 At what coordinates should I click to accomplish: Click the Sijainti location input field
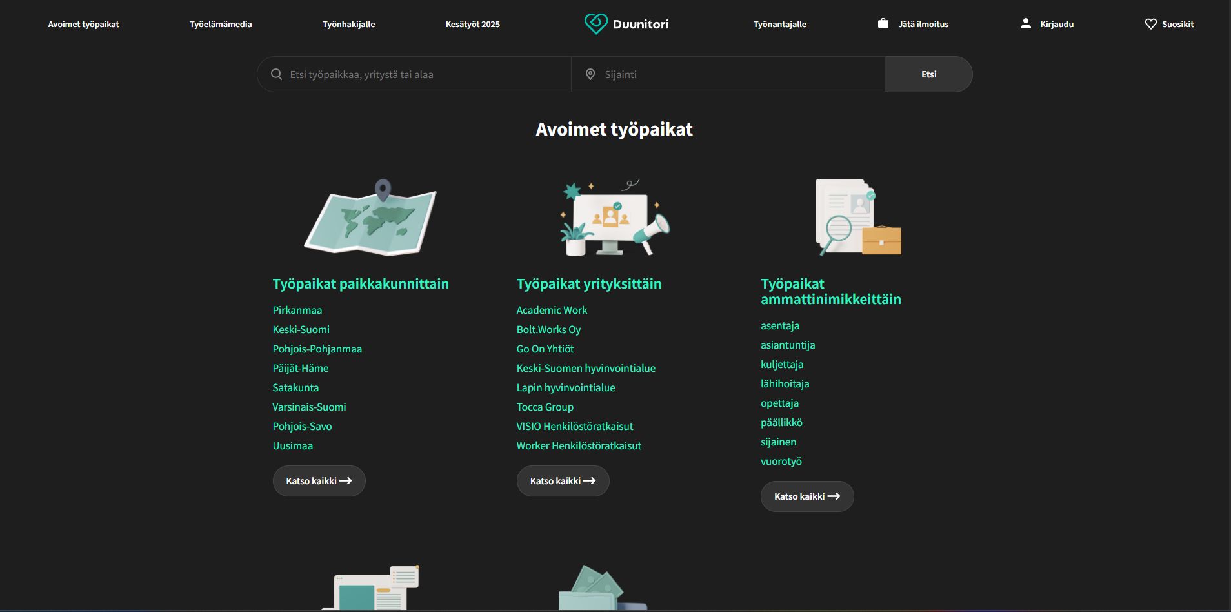pyautogui.click(x=728, y=74)
